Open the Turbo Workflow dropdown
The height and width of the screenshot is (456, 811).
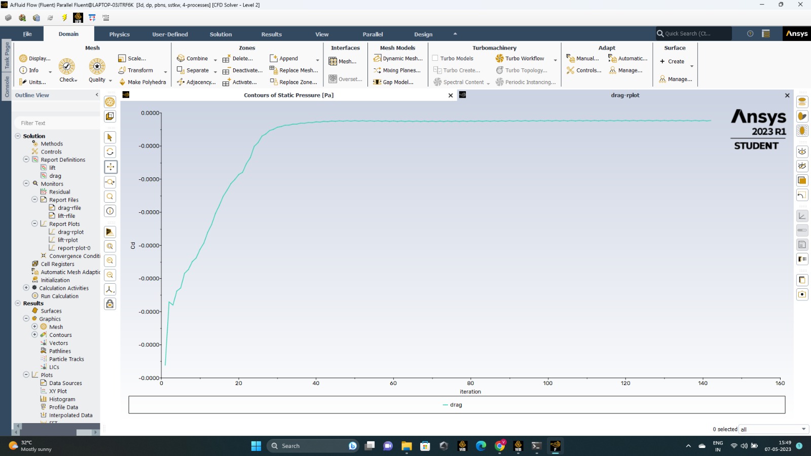click(526, 58)
